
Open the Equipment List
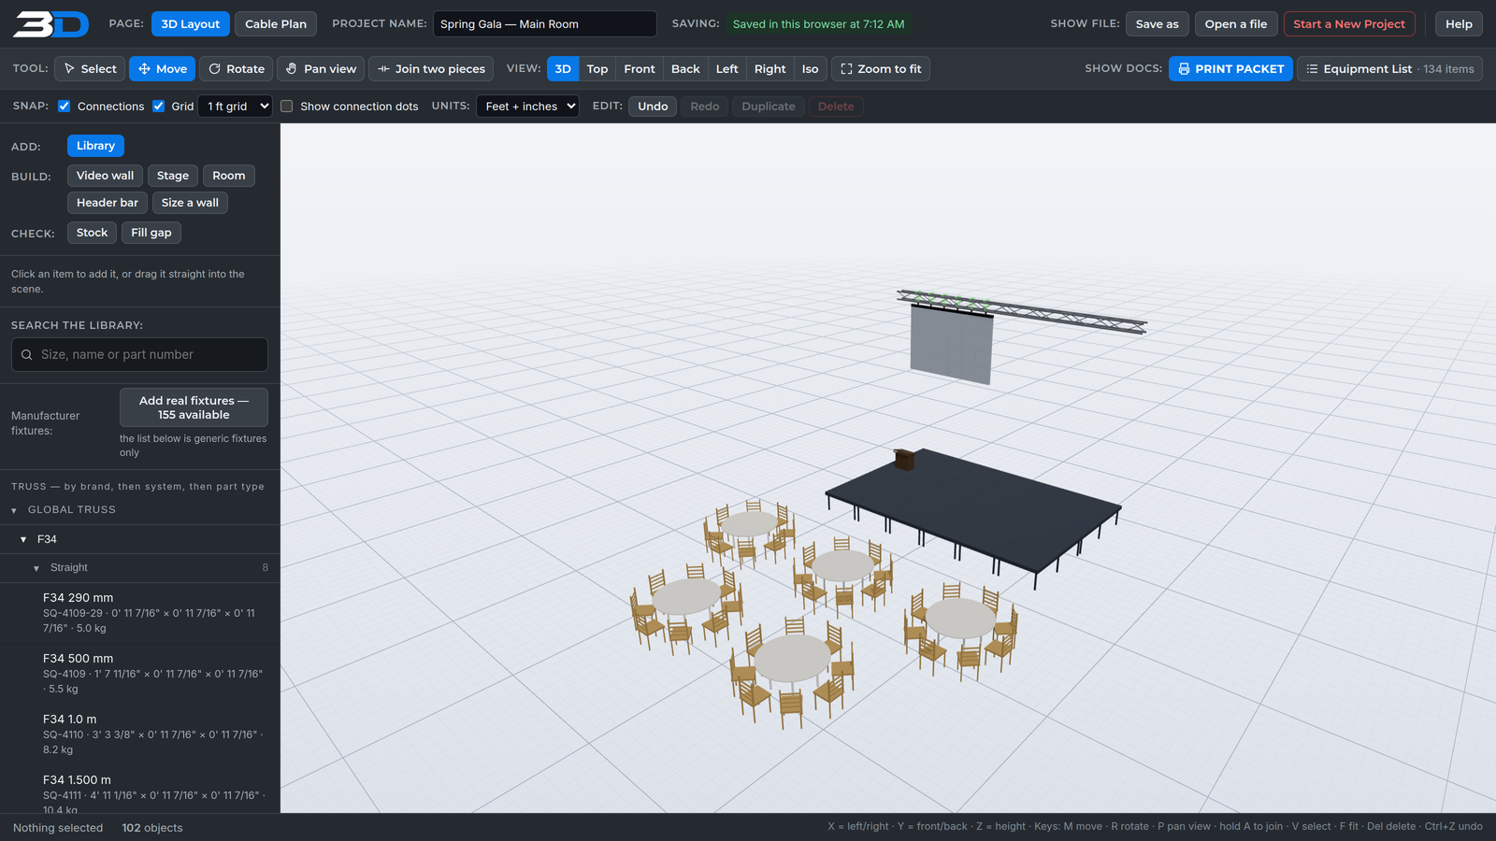point(1389,69)
